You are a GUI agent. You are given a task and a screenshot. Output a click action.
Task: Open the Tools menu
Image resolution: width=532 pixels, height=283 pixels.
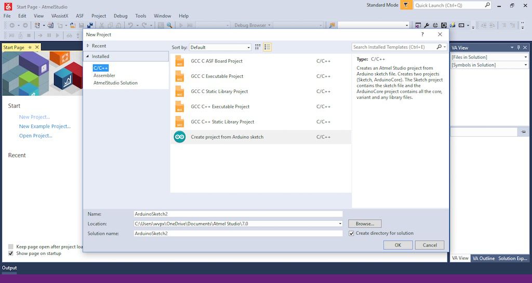pyautogui.click(x=140, y=16)
